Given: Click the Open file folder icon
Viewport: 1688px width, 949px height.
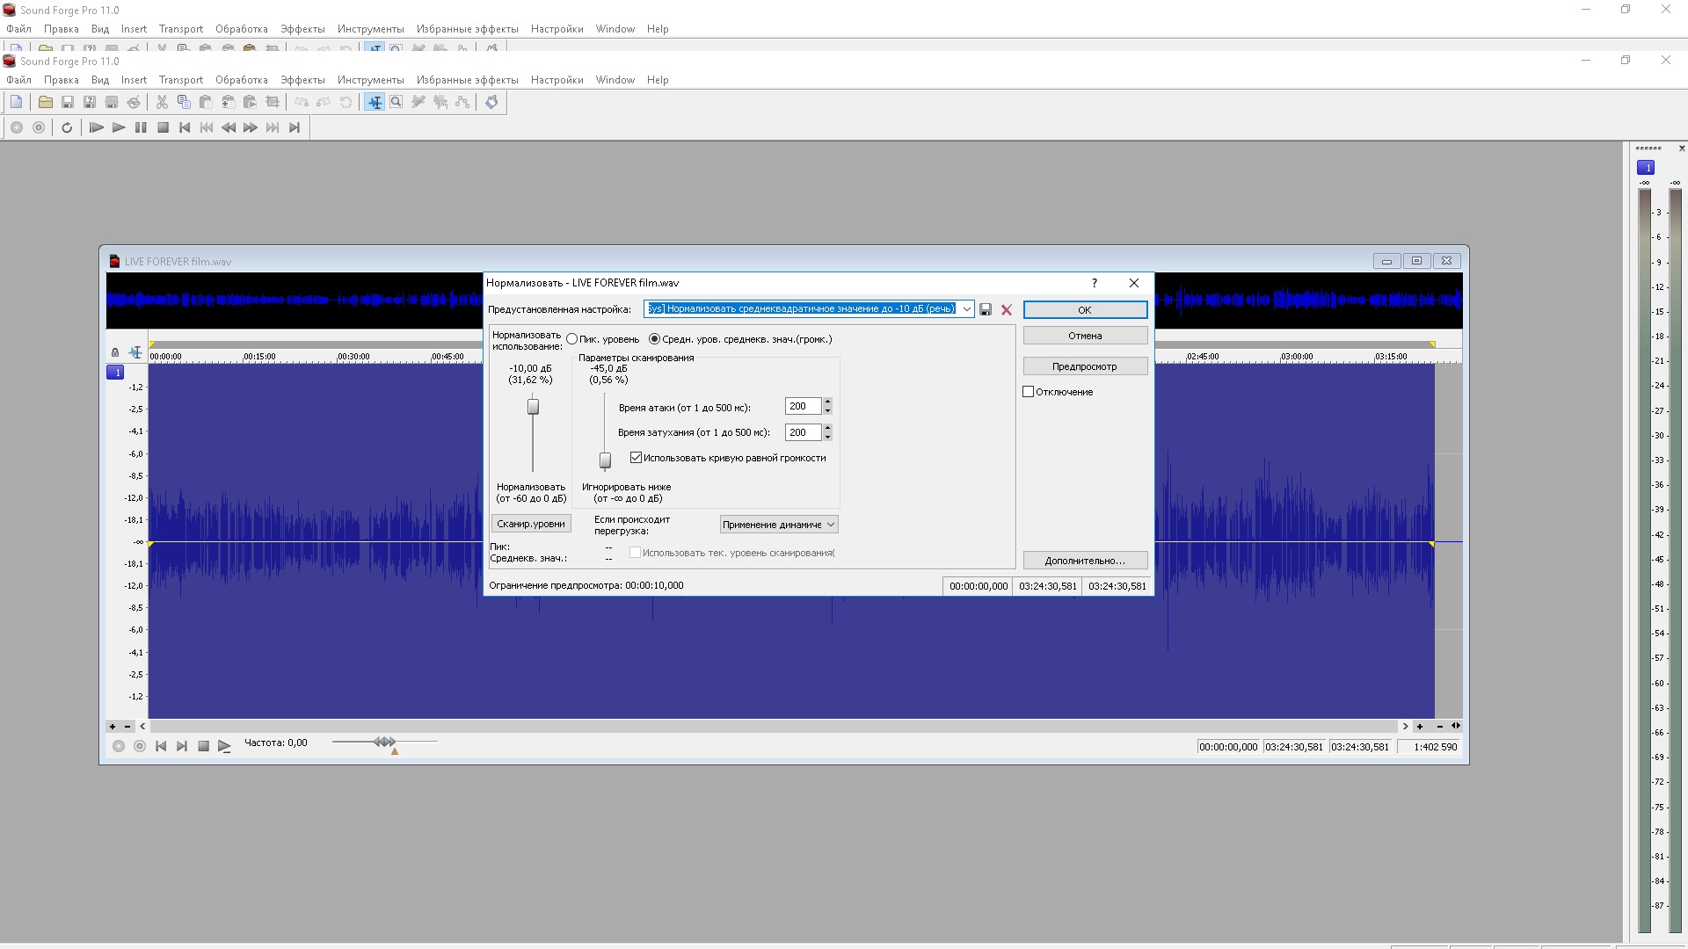Looking at the screenshot, I should pos(45,103).
